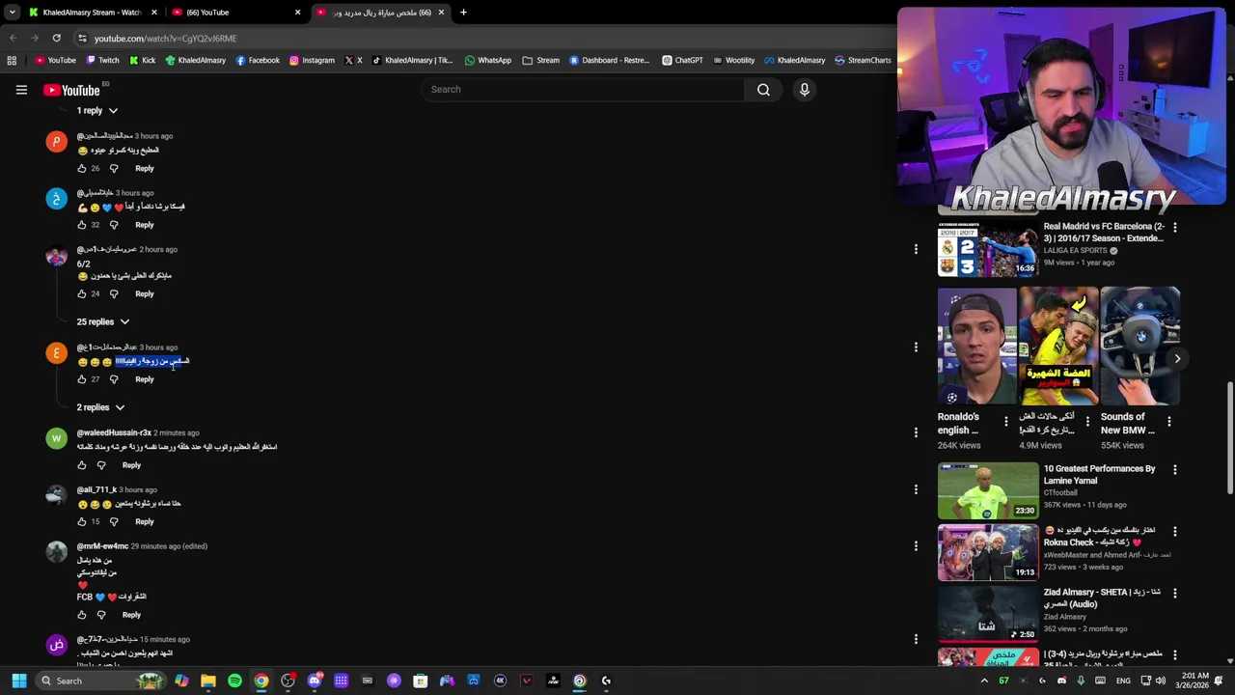The height and width of the screenshot is (695, 1235).
Task: Open options for the waleedHussain-r3x comment
Action: 916,432
